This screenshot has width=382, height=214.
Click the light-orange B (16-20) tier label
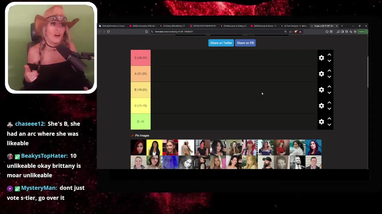(x=141, y=90)
